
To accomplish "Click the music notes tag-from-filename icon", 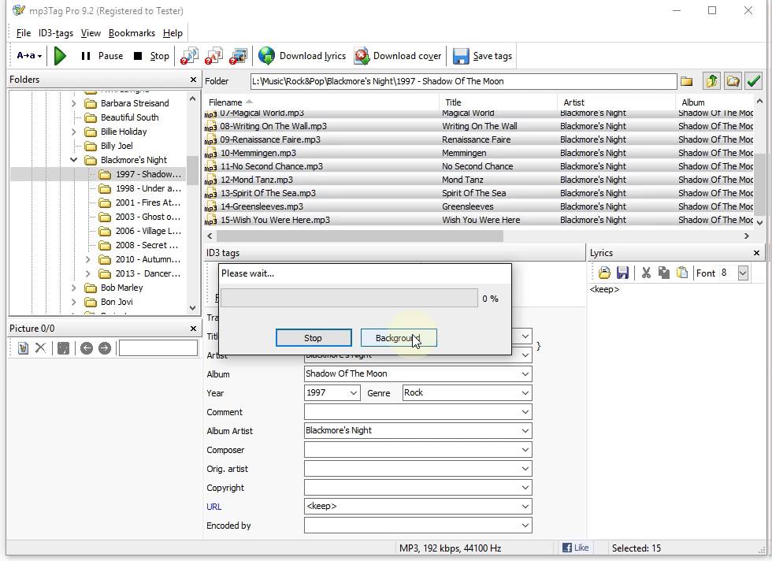I will pyautogui.click(x=189, y=56).
